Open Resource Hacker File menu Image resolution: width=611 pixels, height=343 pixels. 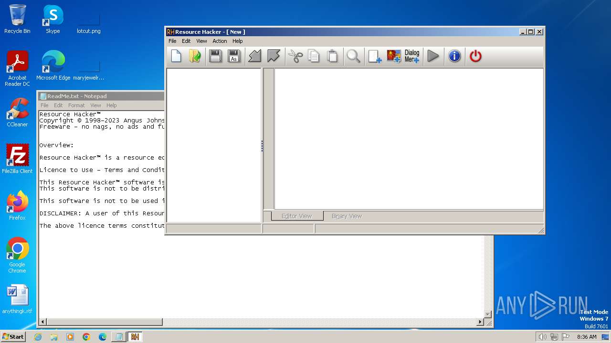point(172,41)
